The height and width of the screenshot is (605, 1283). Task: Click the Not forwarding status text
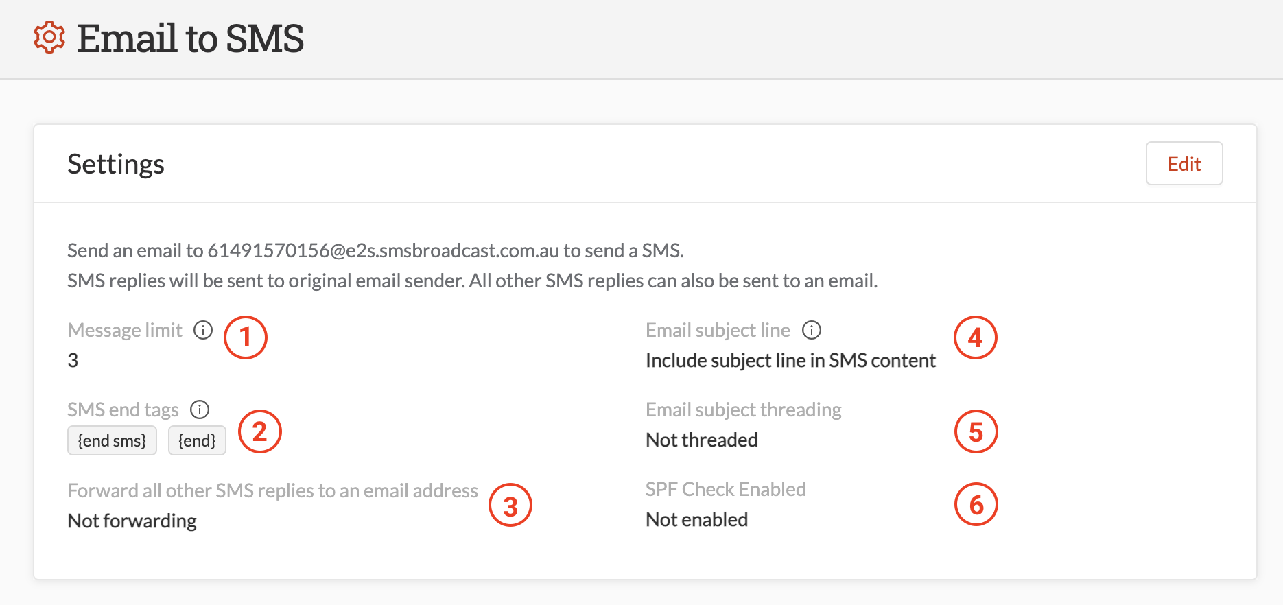132,521
